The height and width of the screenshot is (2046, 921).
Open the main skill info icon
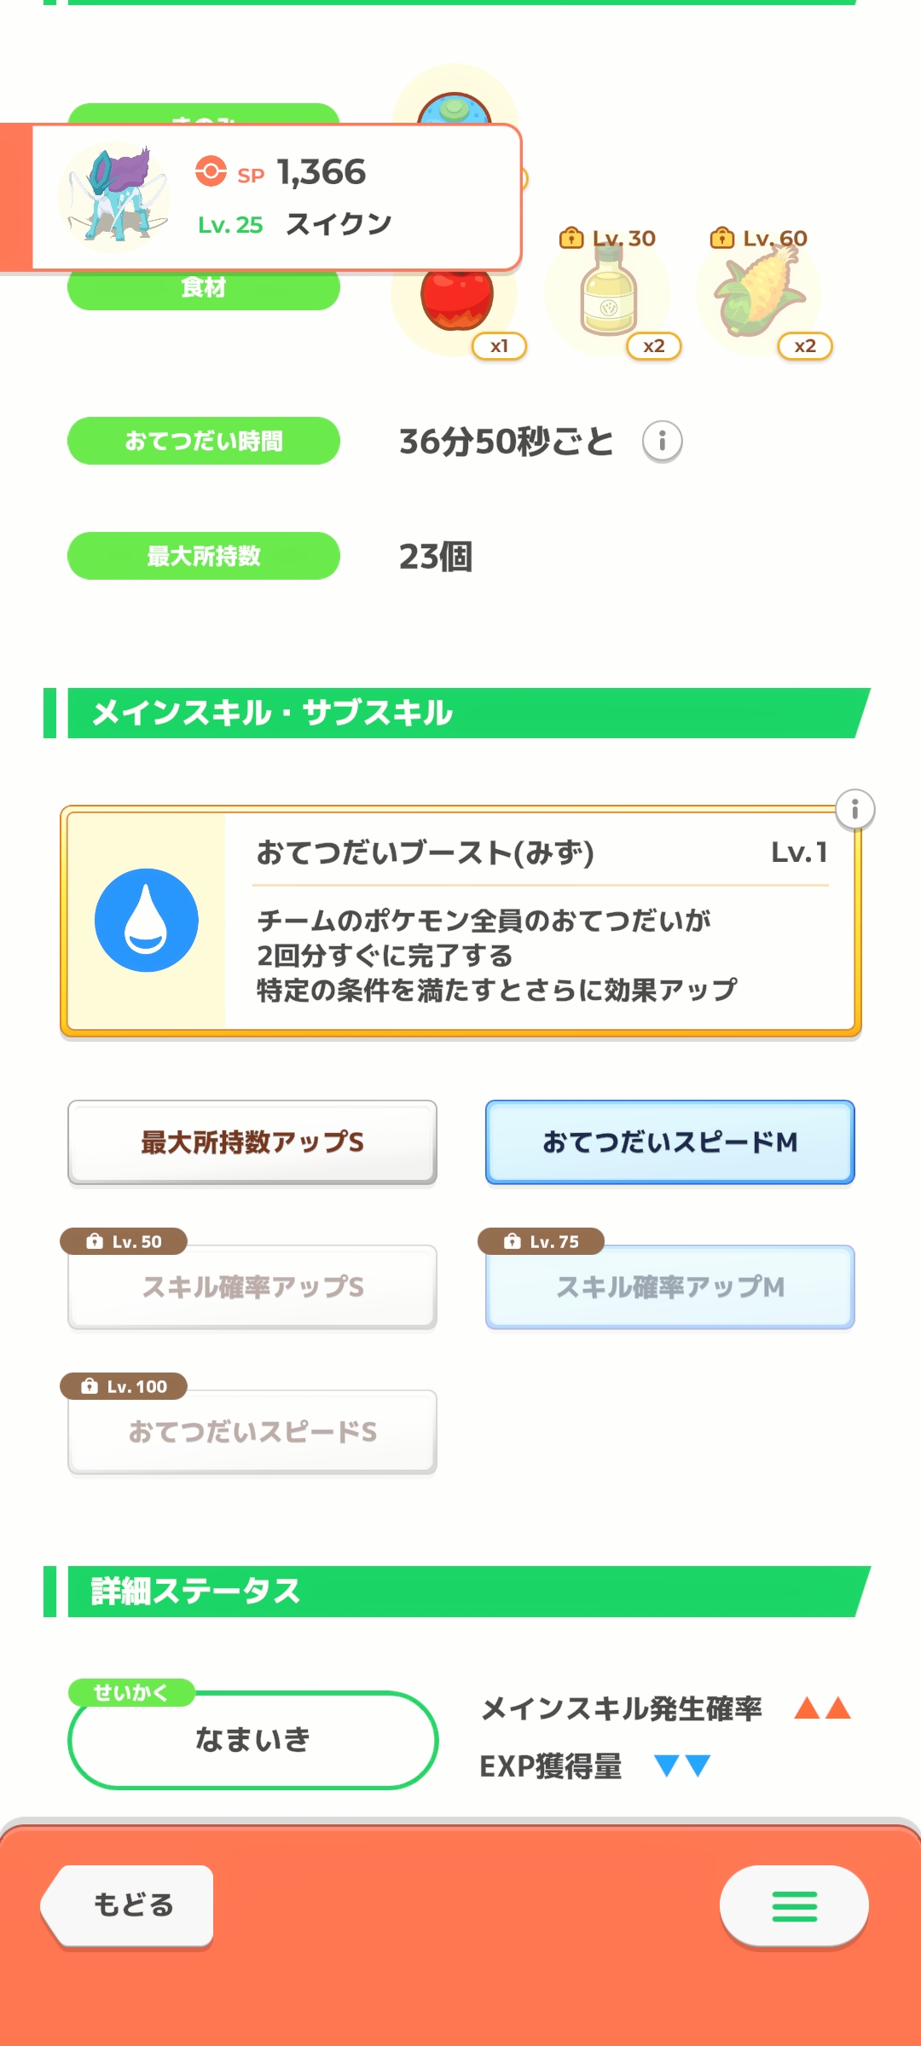(x=854, y=809)
